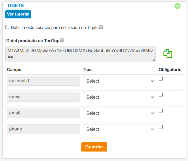This screenshot has width=188, height=161.
Task: Open the email Tipo dropdown
Action: (119, 113)
